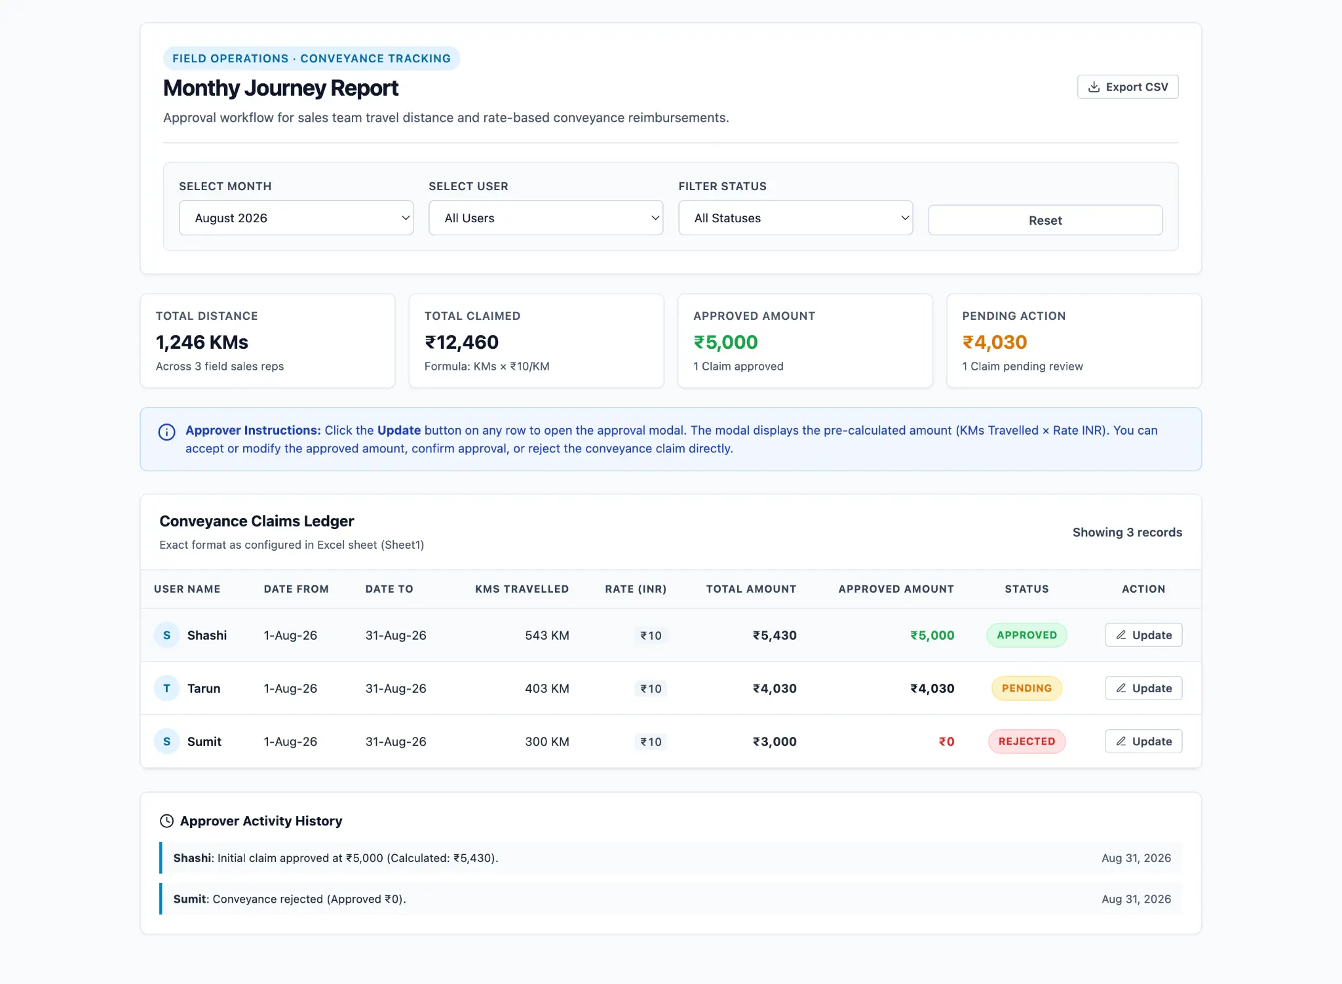Click the ₹3,000 total amount for Sumit
Screen dimensions: 1342x984
775,741
